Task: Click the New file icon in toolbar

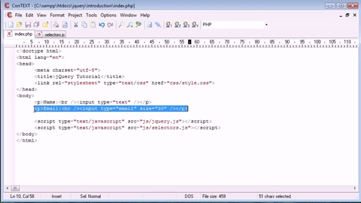Action: [10, 25]
